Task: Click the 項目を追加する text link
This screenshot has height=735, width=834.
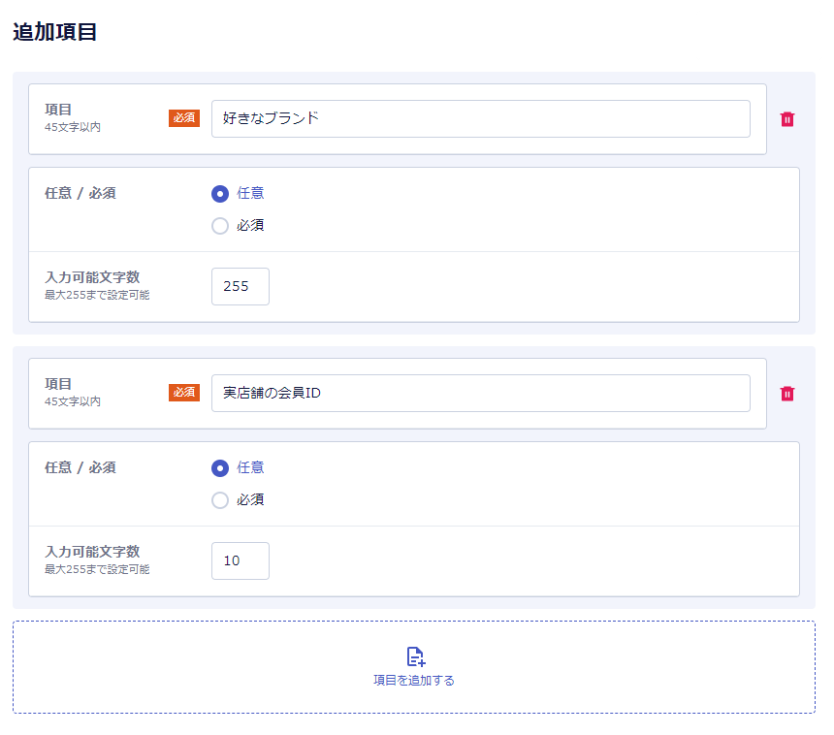Action: tap(414, 681)
